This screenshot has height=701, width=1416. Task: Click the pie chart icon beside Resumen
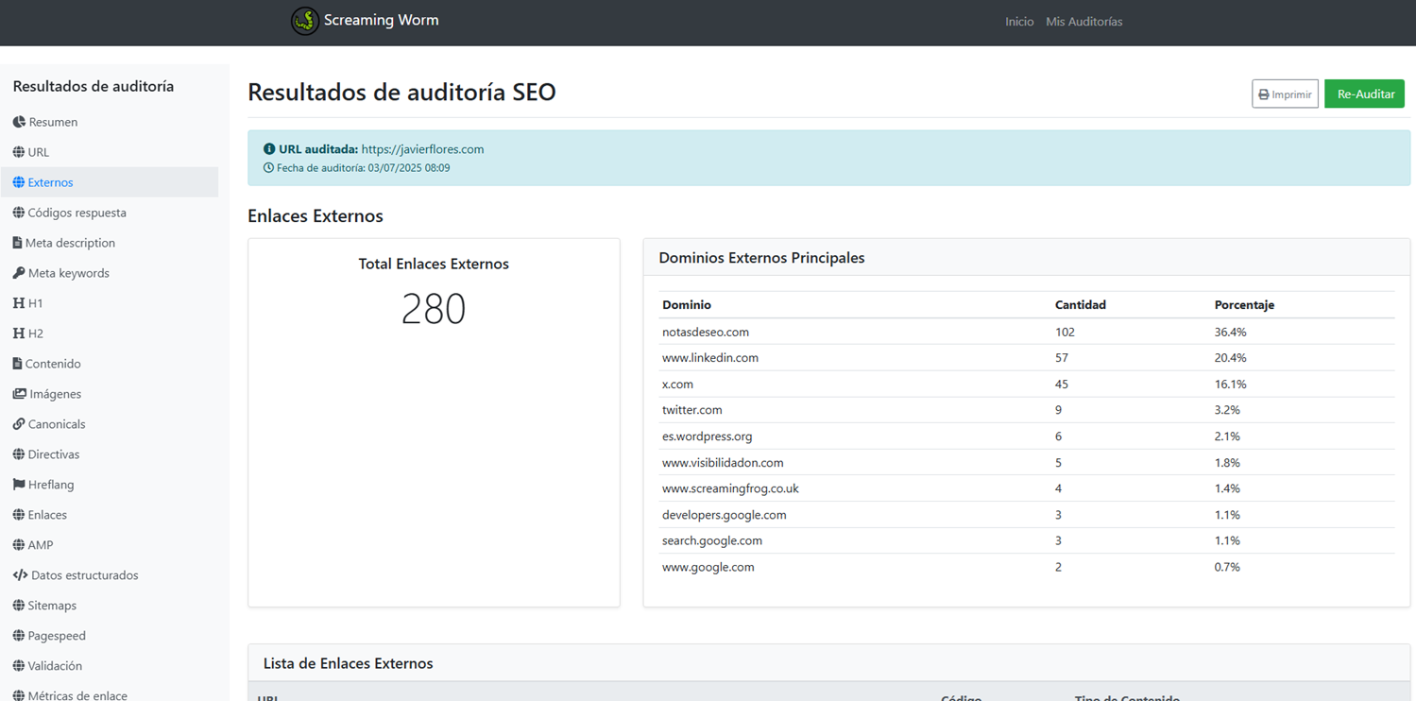pos(19,122)
